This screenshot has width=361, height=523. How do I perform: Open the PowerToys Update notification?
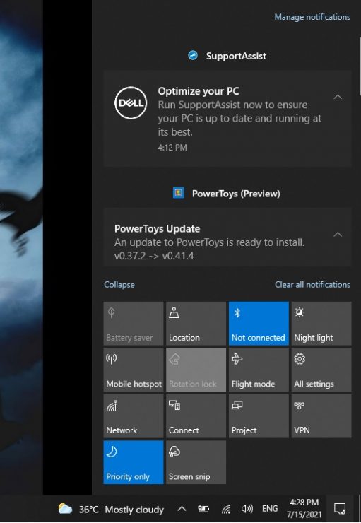tap(227, 237)
